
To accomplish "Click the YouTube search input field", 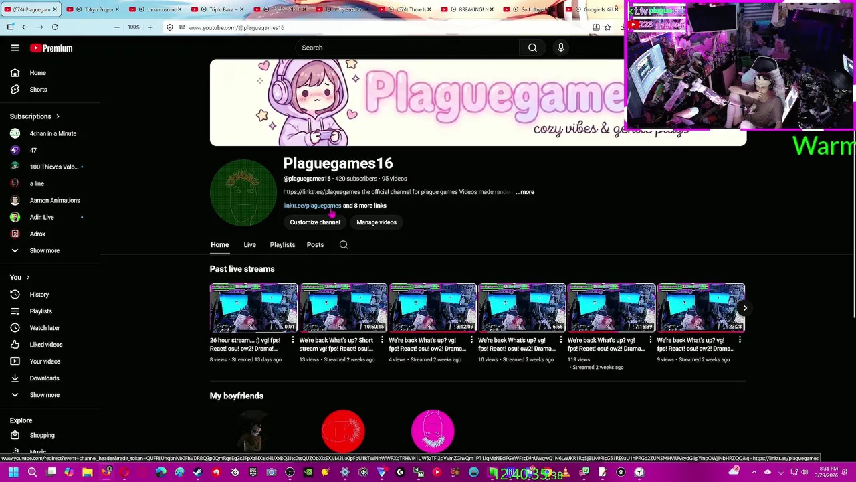I will tap(407, 48).
